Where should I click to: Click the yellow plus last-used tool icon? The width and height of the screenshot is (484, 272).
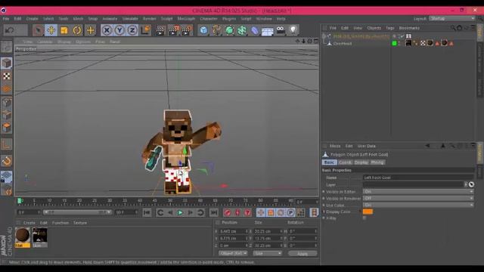[x=91, y=30]
